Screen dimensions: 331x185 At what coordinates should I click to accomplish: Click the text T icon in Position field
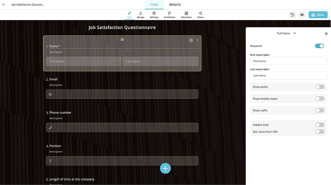(x=50, y=161)
